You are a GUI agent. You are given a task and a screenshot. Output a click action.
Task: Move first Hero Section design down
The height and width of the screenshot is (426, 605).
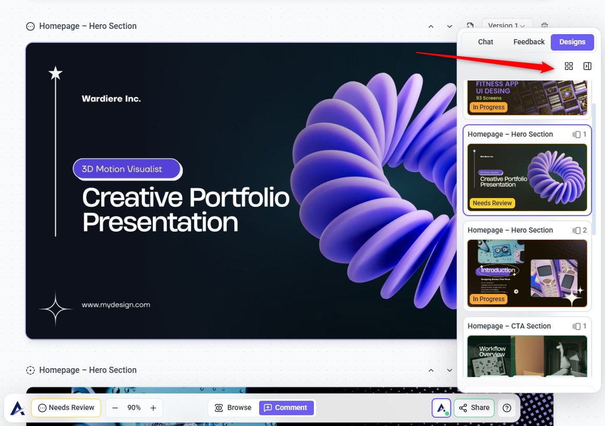(x=450, y=26)
